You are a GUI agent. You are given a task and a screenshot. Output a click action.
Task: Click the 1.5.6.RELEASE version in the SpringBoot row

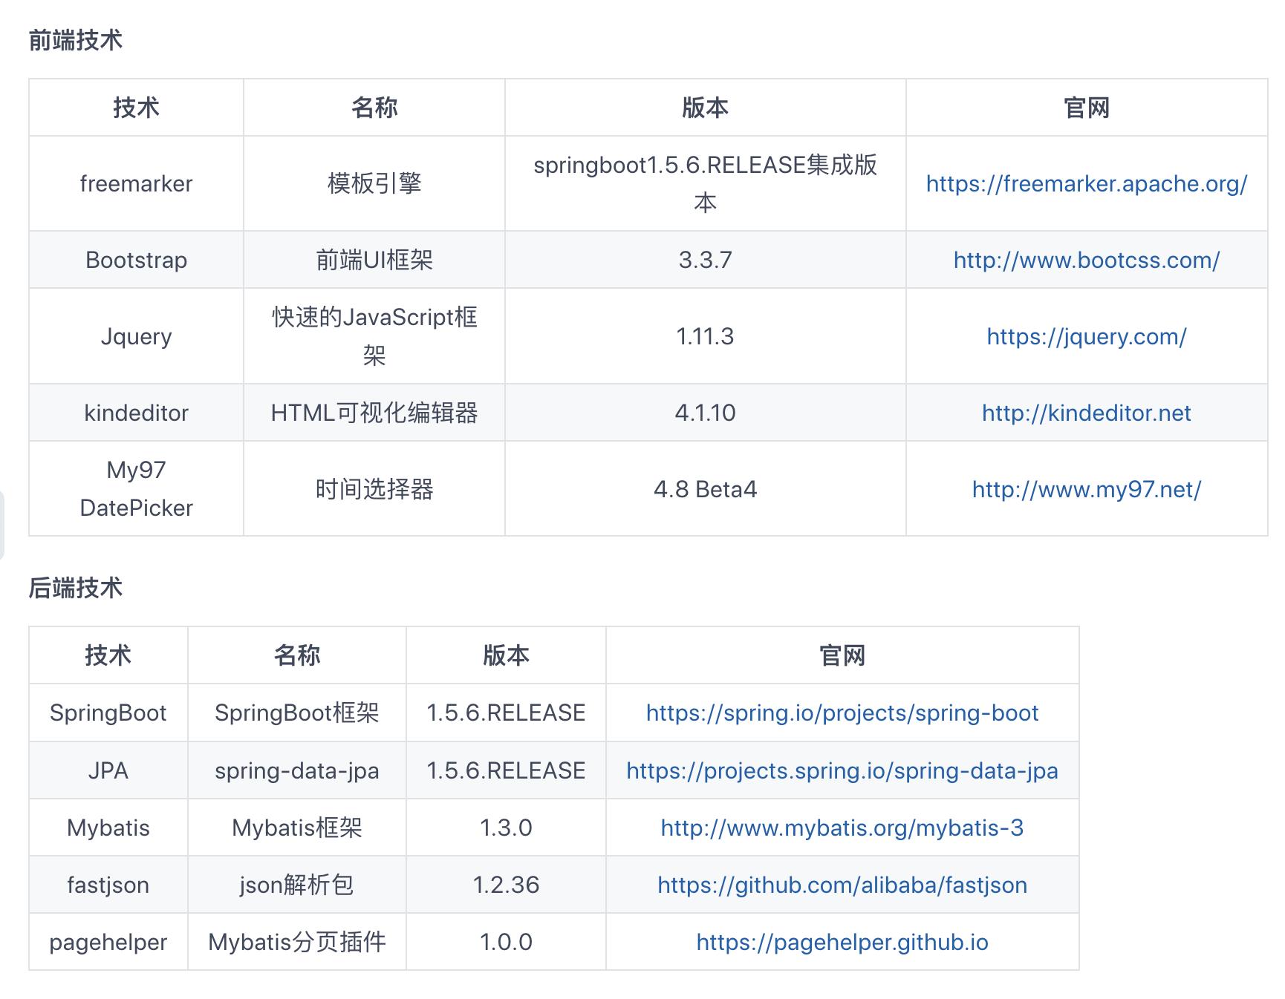pos(506,713)
